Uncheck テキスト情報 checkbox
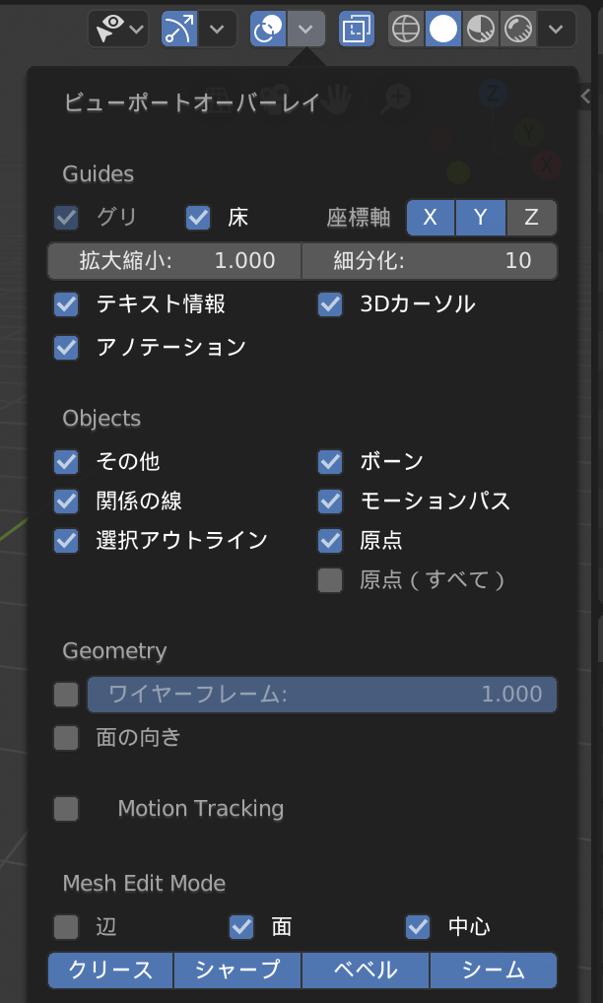603x1003 pixels. pos(66,304)
